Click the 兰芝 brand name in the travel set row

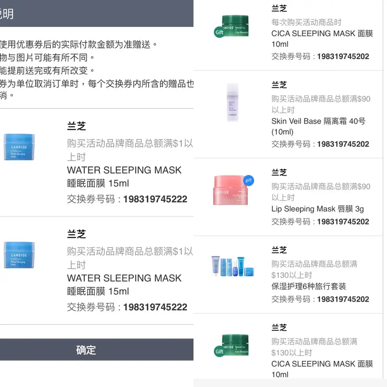click(279, 250)
